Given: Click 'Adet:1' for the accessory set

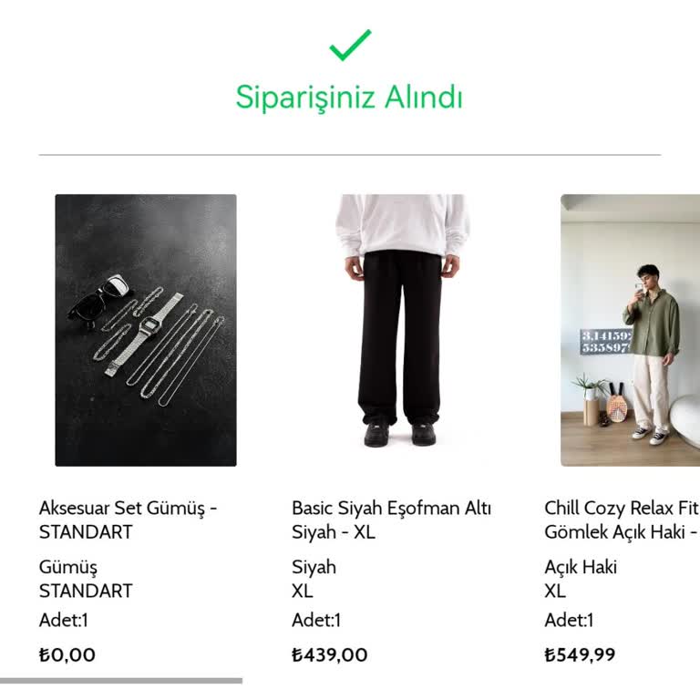Looking at the screenshot, I should click(64, 621).
